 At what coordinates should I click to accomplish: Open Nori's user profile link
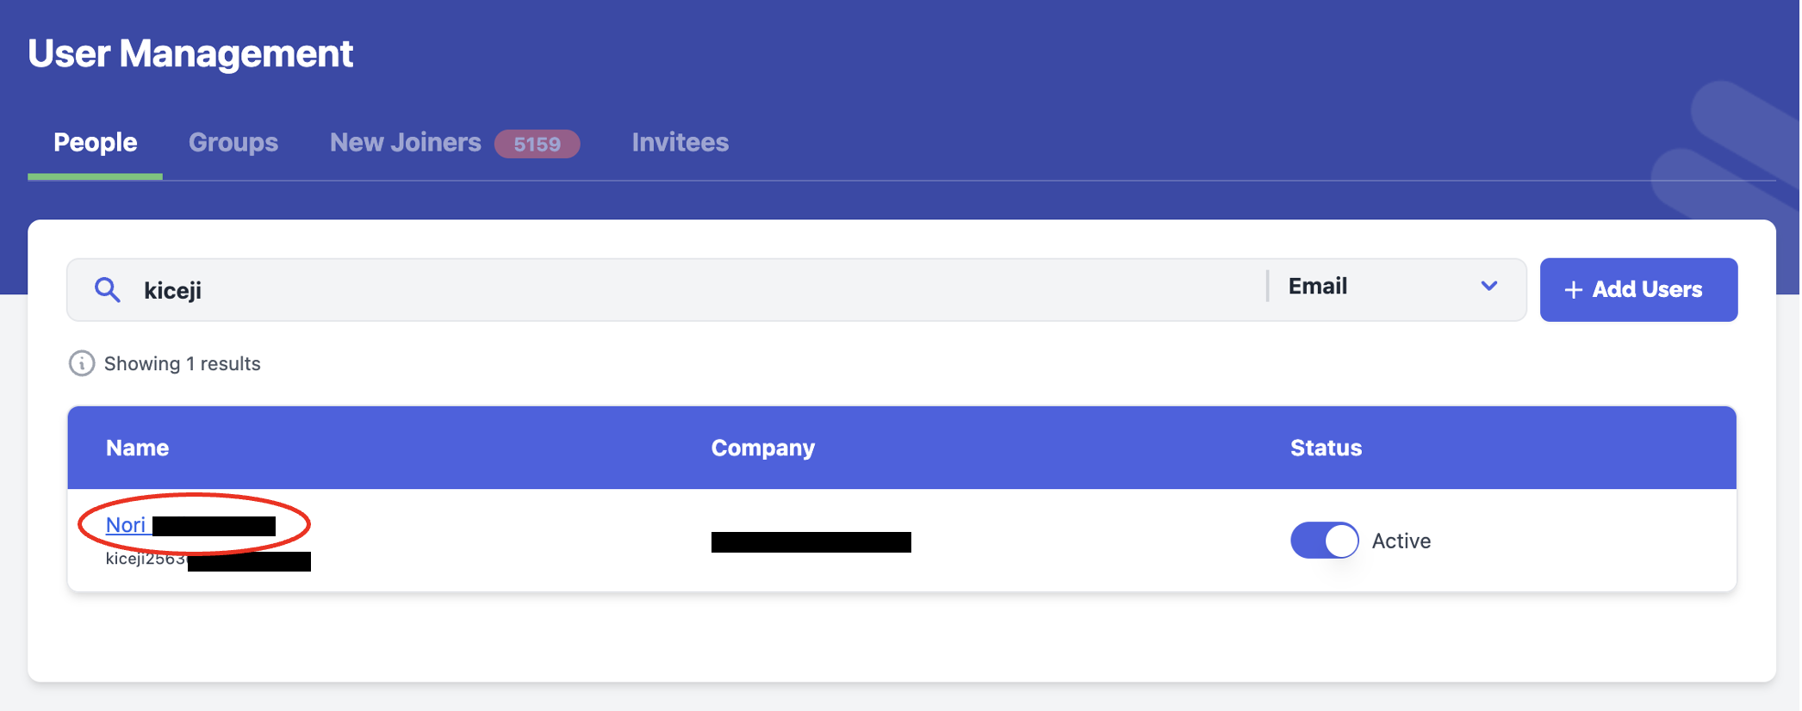[x=126, y=524]
